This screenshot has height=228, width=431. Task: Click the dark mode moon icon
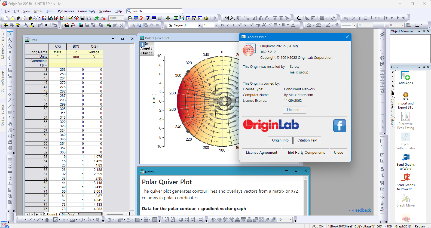tap(299, 18)
